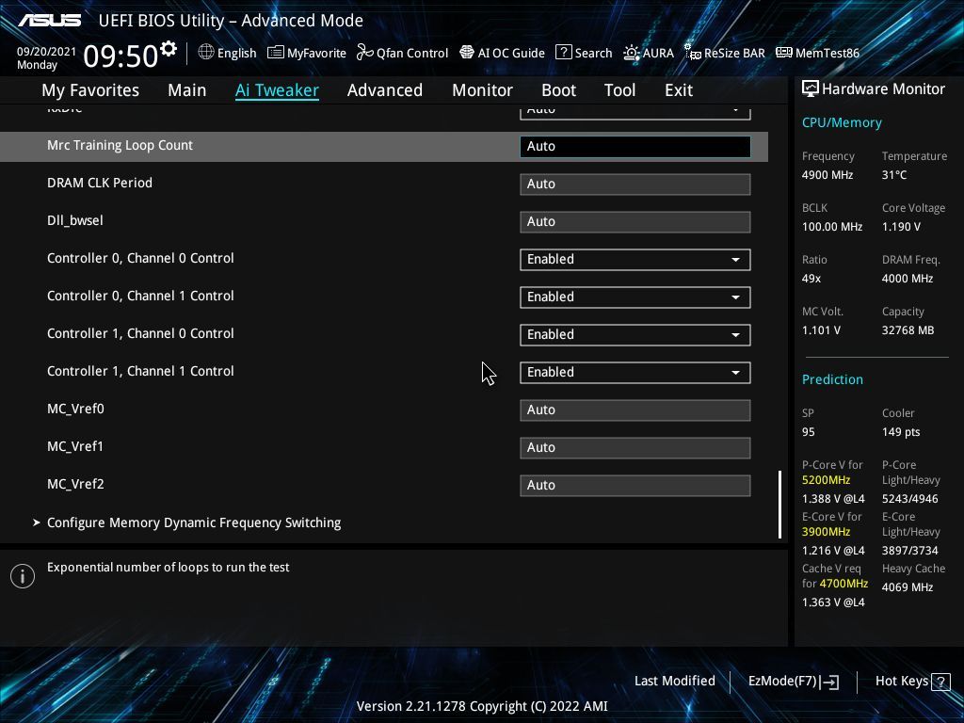Open Controller 0, Channel 1 Control dropdown
The height and width of the screenshot is (723, 964).
[x=635, y=297]
